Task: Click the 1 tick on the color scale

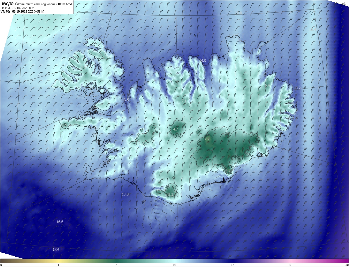Action: tap(58, 265)
